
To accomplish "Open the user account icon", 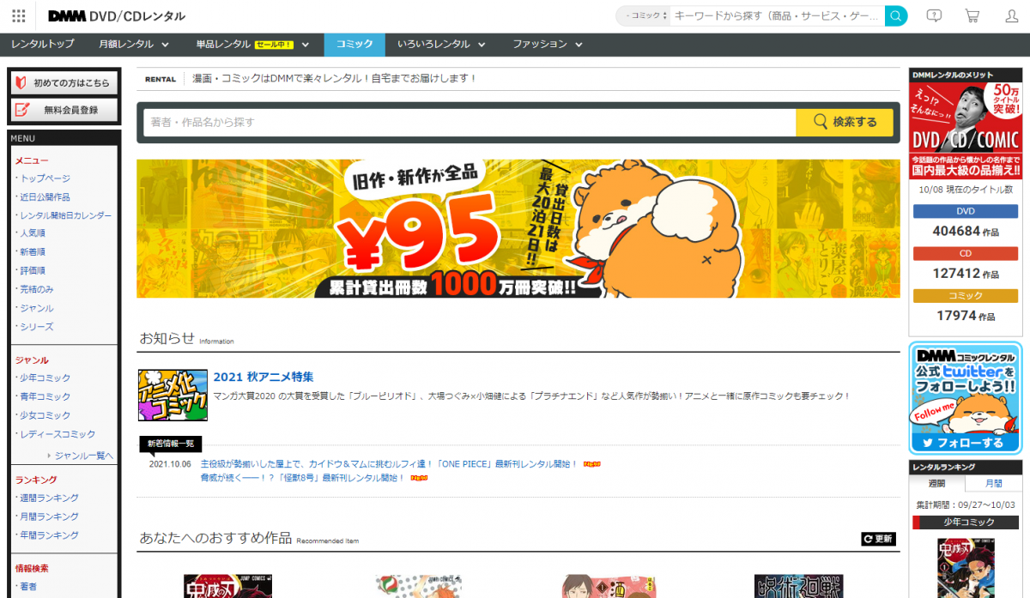I will point(1011,16).
